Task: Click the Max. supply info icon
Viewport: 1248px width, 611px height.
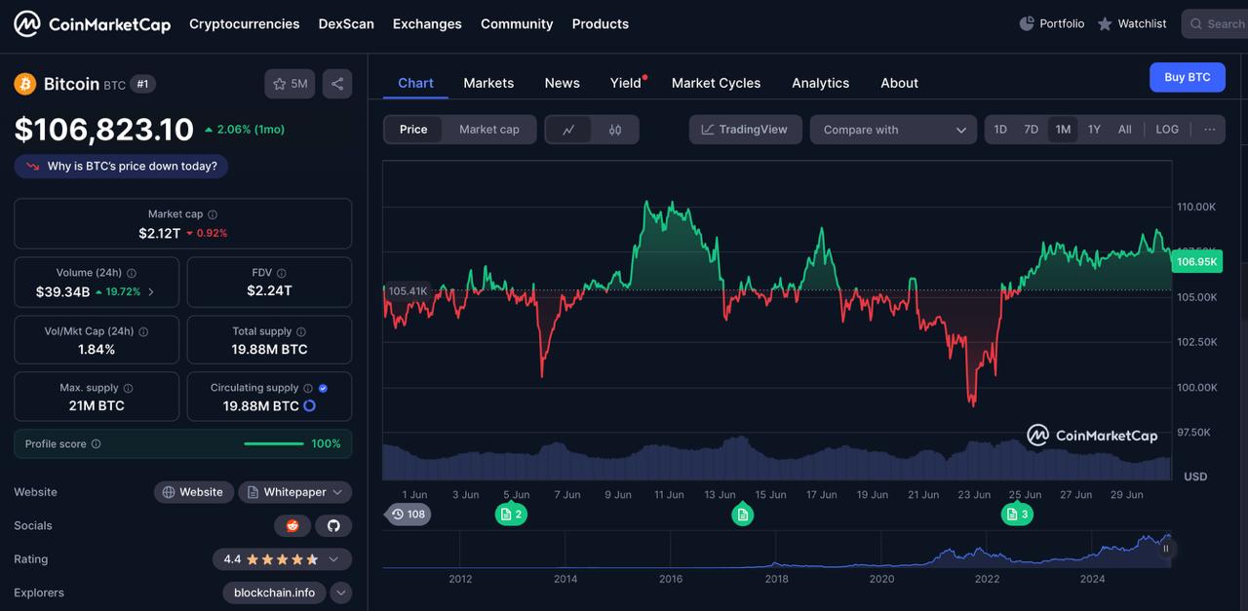Action: coord(128,388)
